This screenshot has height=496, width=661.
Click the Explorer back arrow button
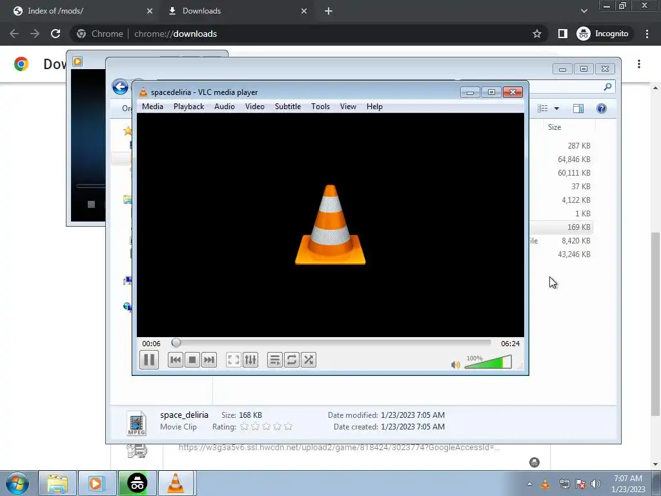tap(120, 87)
